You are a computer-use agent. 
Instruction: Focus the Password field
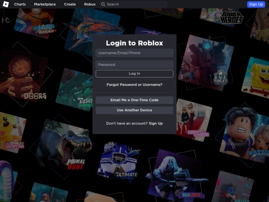coord(134,64)
